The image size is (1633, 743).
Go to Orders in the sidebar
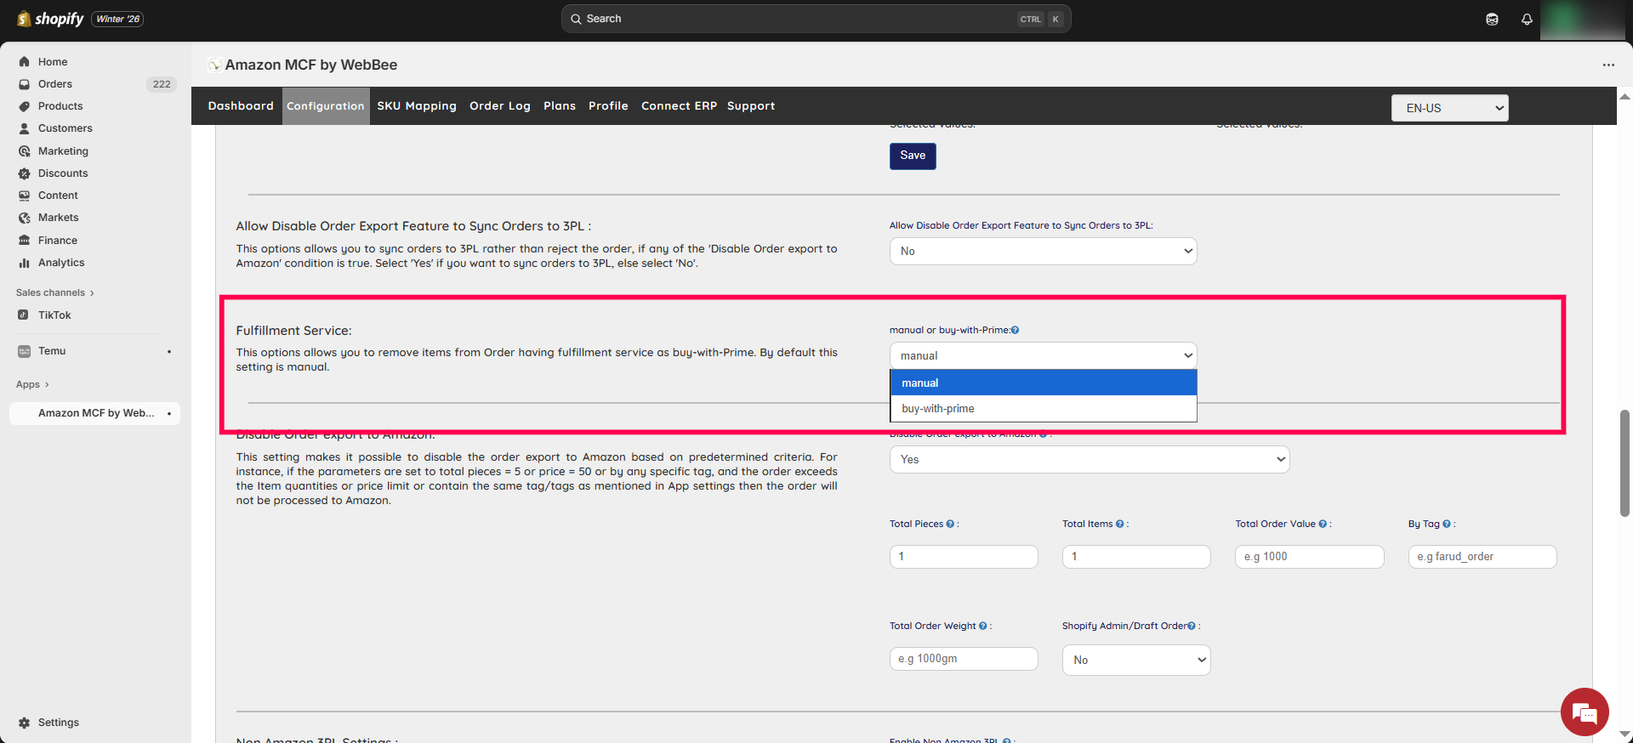coord(55,84)
